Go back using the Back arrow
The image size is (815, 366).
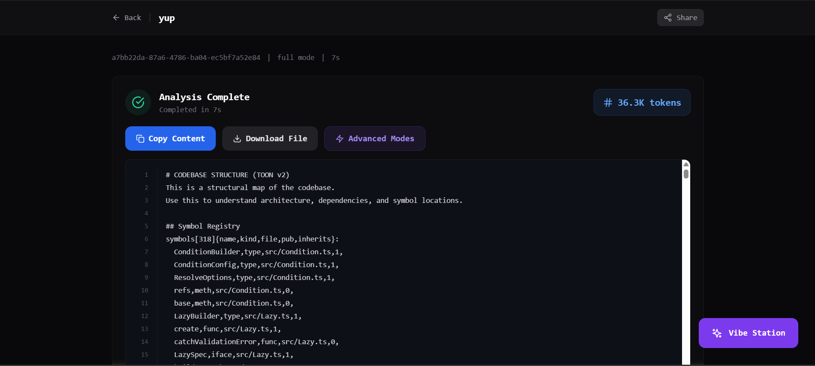coord(127,18)
